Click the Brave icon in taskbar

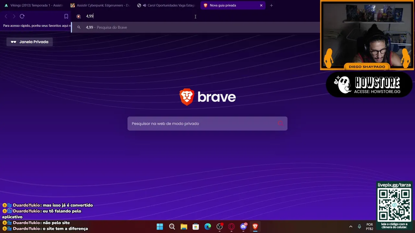[255, 227]
